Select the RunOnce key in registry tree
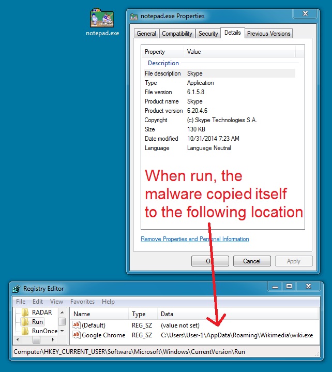This screenshot has width=332, height=372. point(44,331)
